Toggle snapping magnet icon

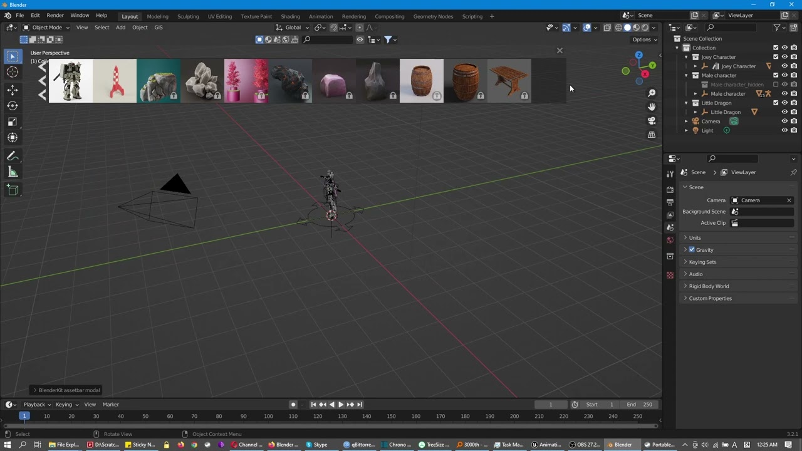[333, 28]
